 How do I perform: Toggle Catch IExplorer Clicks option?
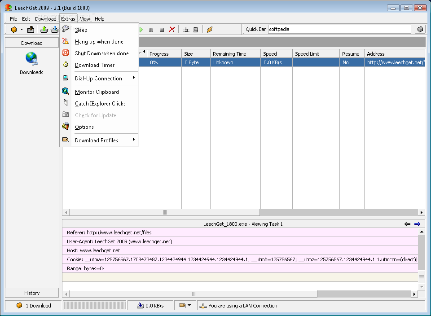pyautogui.click(x=99, y=103)
